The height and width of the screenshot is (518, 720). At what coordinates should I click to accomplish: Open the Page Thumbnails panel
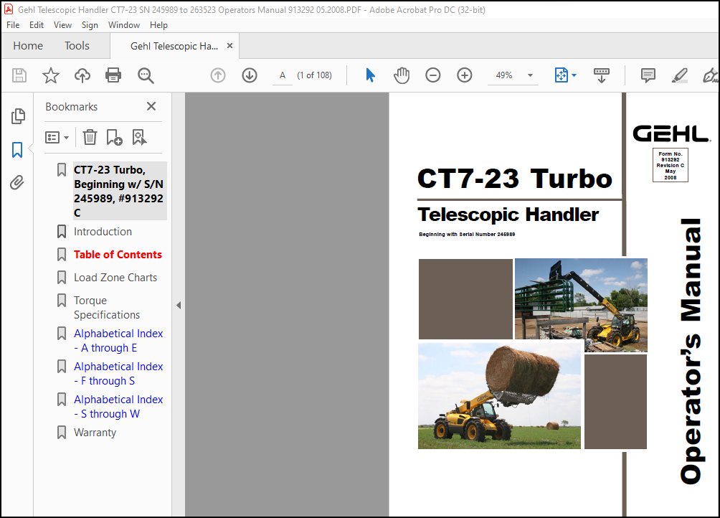tap(17, 116)
